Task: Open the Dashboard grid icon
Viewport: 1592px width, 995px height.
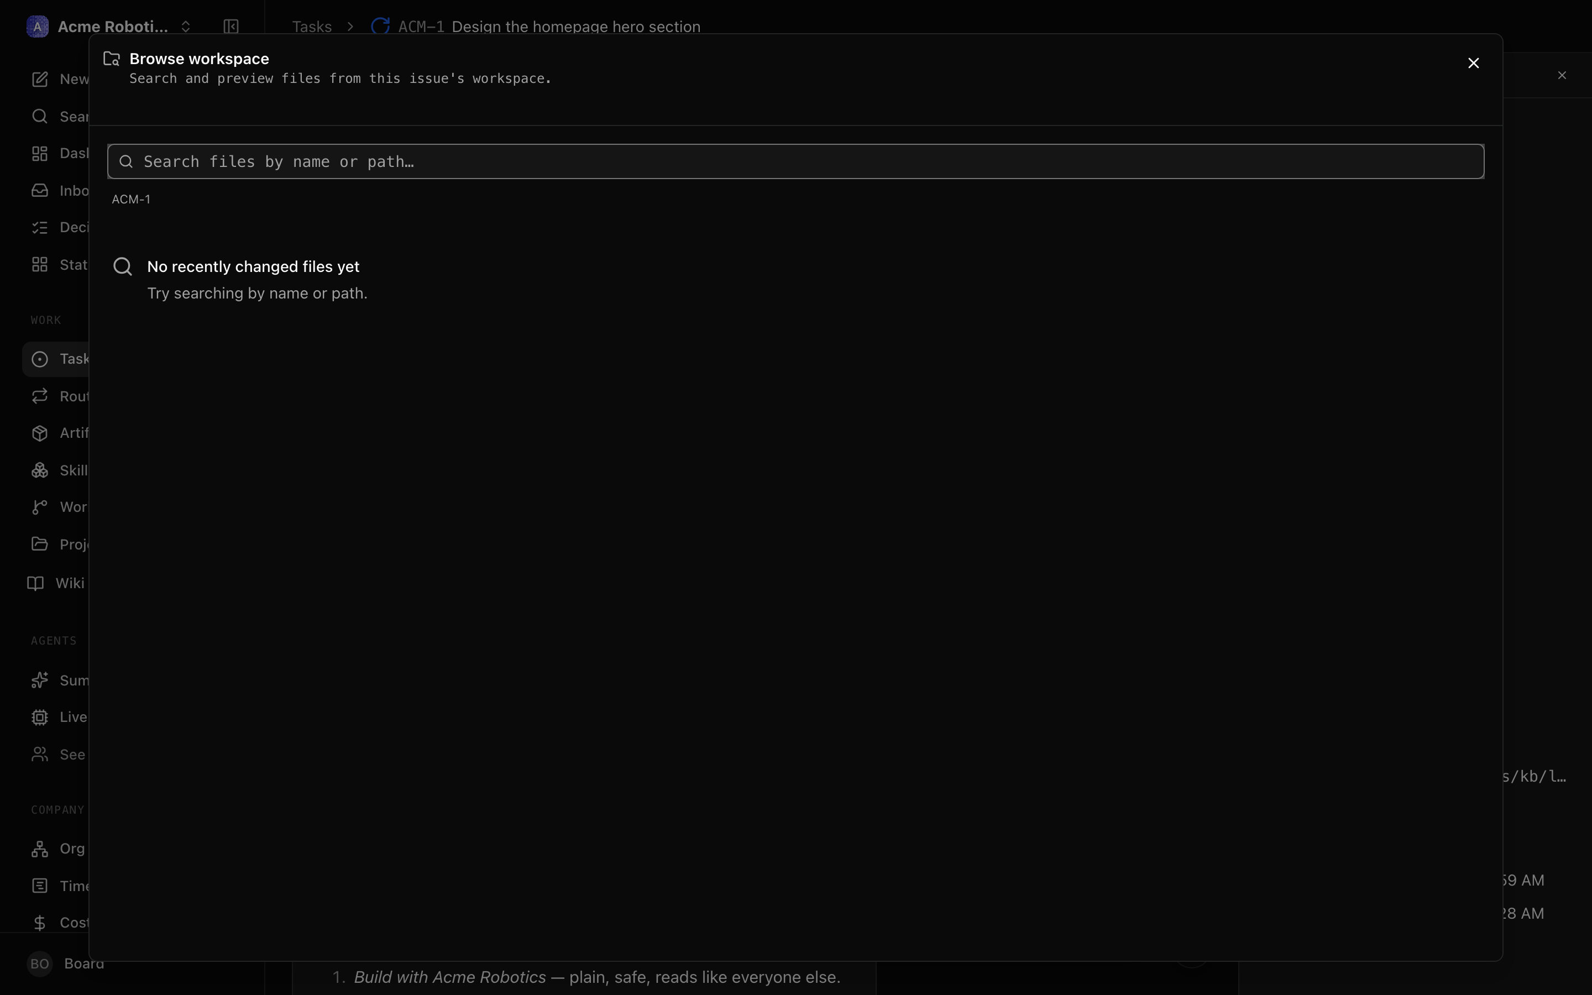Action: click(39, 153)
